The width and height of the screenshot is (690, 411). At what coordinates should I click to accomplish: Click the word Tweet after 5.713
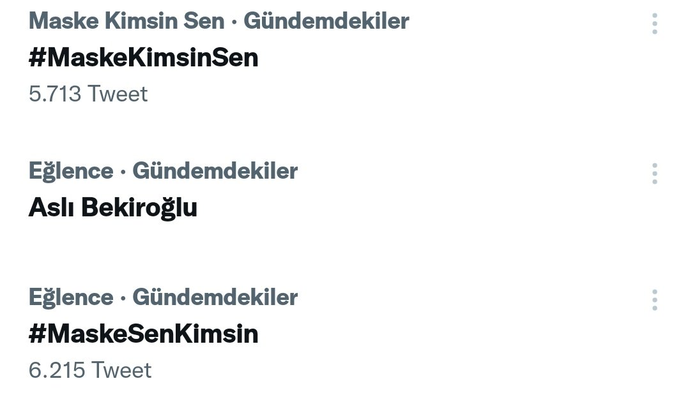point(118,94)
